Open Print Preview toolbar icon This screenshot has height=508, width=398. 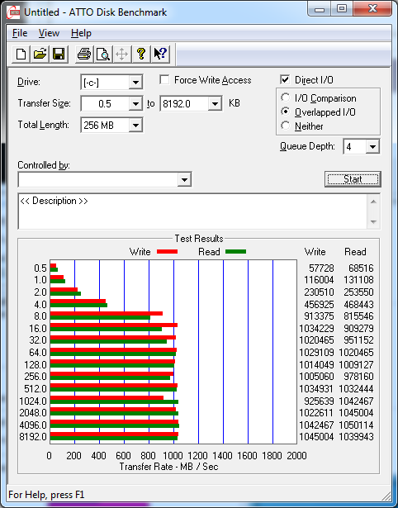tap(103, 55)
